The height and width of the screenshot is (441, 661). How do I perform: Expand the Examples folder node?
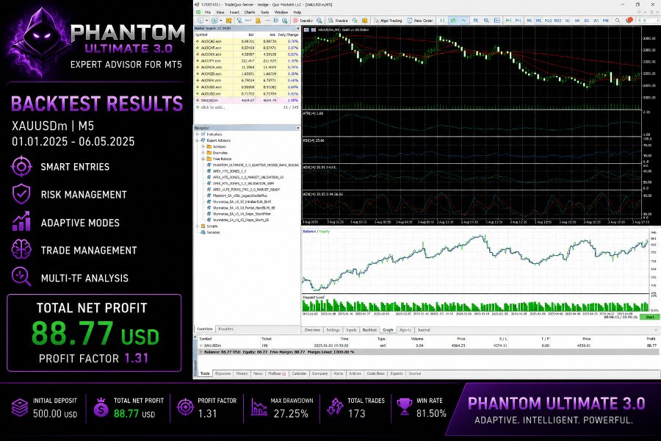[203, 153]
